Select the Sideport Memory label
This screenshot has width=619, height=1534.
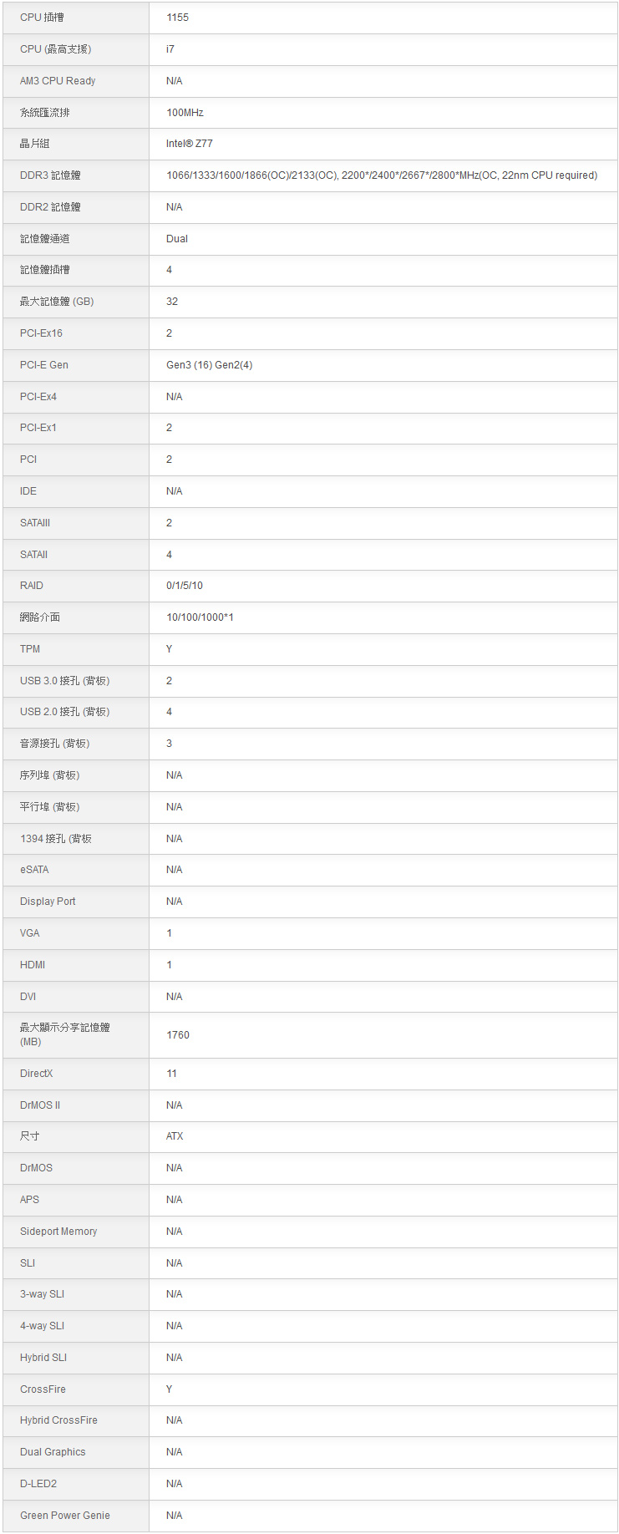pos(58,1232)
